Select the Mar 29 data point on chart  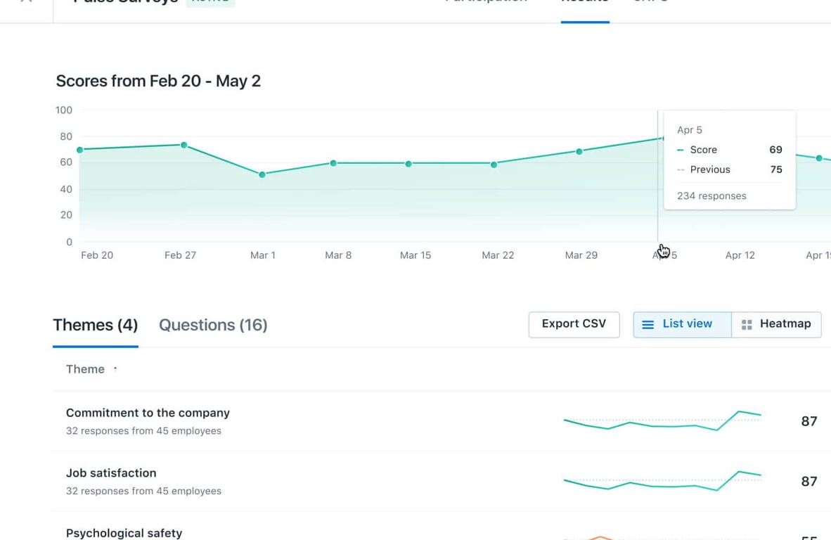coord(579,152)
